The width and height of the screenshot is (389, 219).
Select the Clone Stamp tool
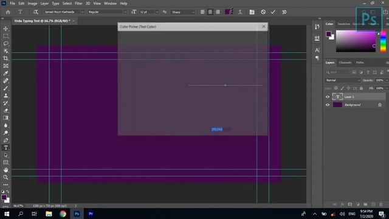[x=5, y=96]
